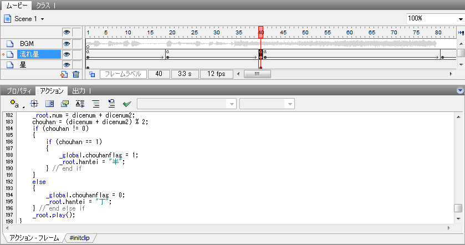Click the red playhead at frame 40
Image resolution: width=465 pixels, height=245 pixels.
point(260,33)
